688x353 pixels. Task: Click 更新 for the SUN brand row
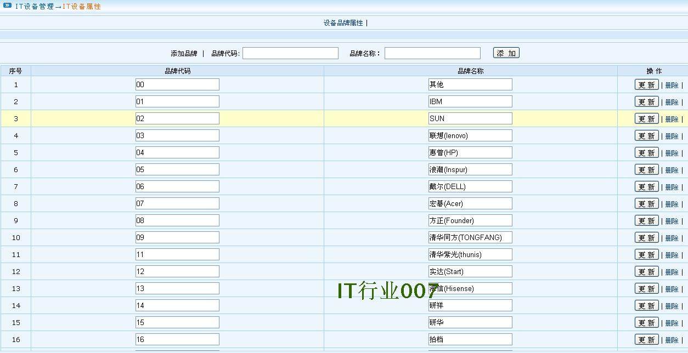pyautogui.click(x=646, y=119)
